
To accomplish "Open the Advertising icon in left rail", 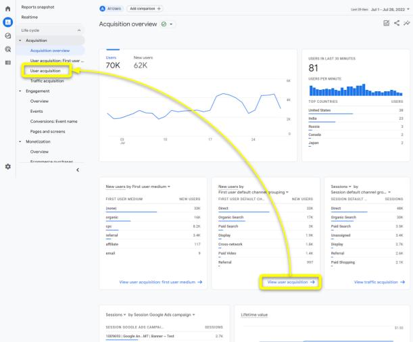I will point(8,49).
